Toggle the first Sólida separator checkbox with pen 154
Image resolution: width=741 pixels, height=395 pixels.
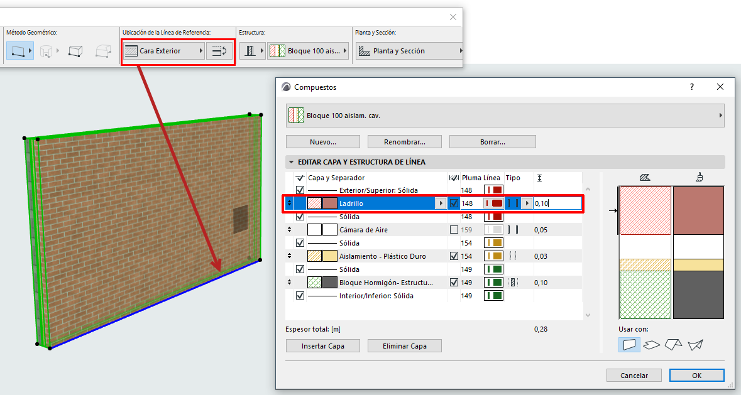[300, 243]
